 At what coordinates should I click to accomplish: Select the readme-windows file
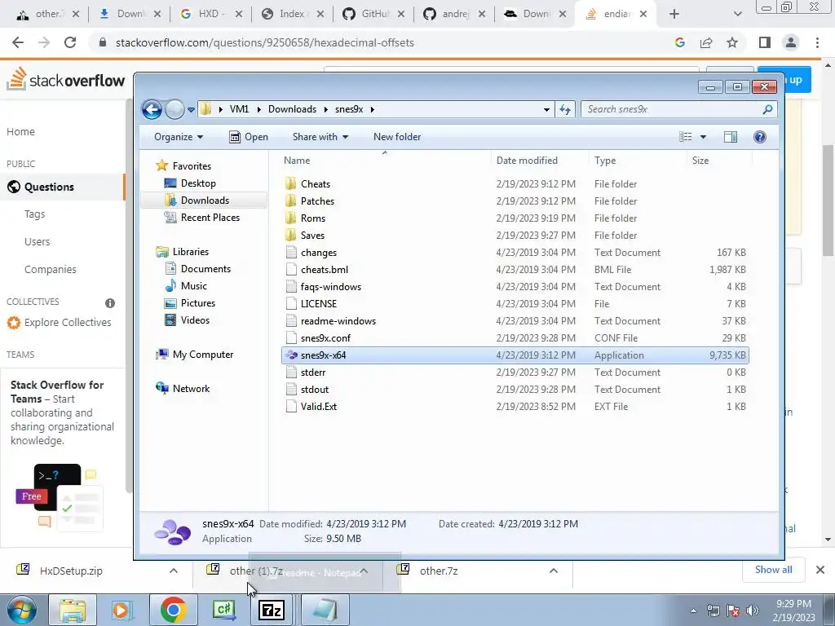click(x=515, y=321)
